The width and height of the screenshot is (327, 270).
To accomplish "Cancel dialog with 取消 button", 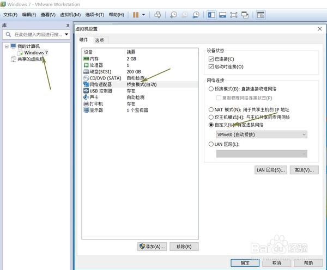I will [276, 263].
